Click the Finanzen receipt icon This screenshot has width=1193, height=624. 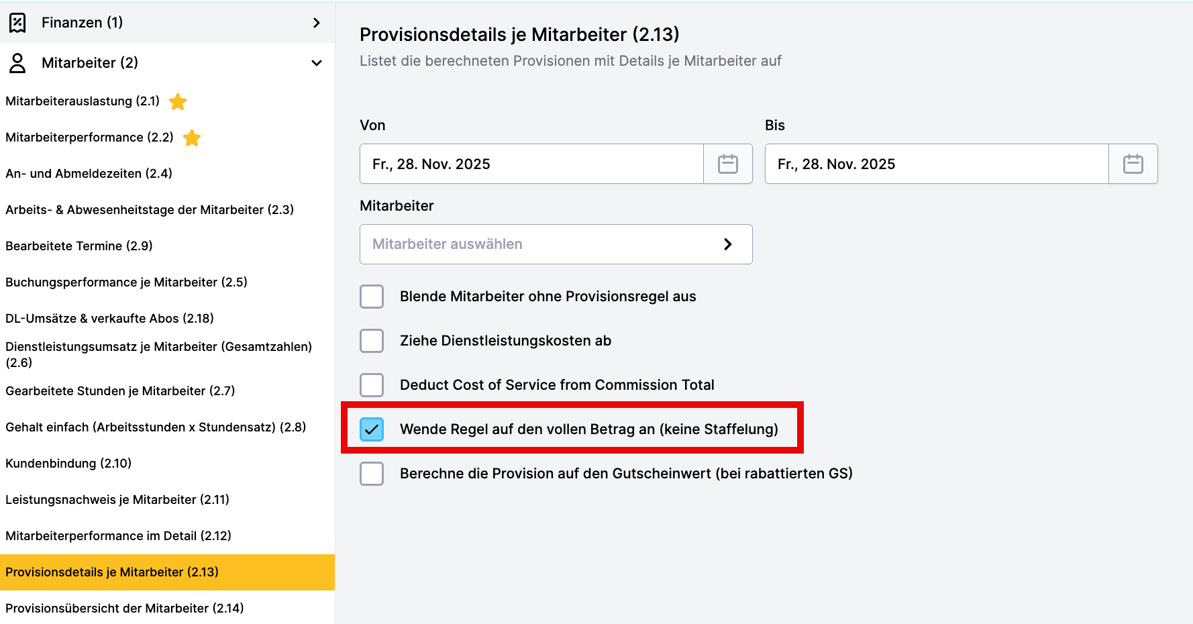pos(17,23)
